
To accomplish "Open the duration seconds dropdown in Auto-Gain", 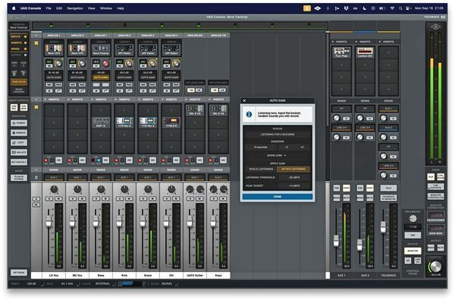I will [x=261, y=147].
